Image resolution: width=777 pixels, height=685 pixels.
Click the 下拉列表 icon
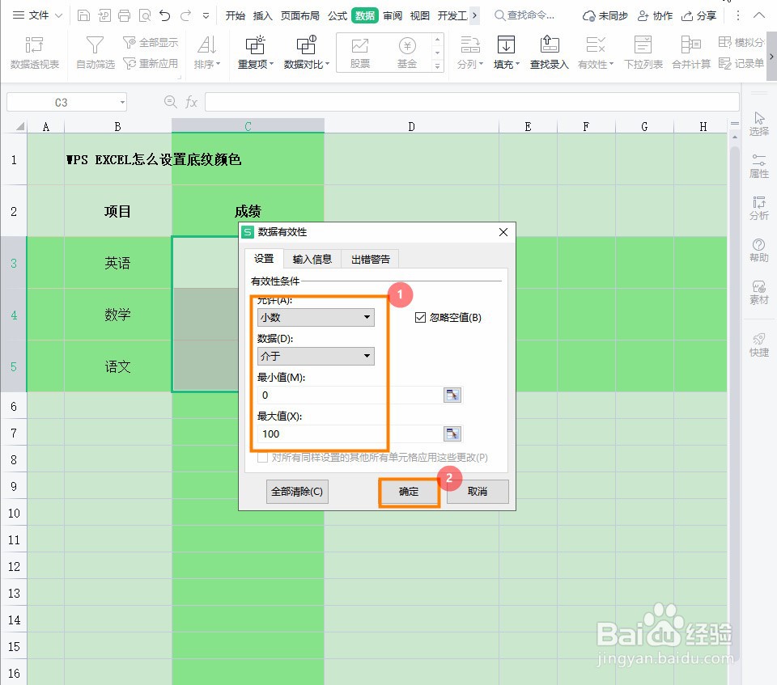click(643, 53)
